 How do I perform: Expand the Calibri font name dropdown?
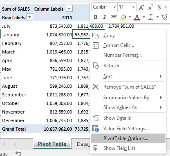click(115, 7)
